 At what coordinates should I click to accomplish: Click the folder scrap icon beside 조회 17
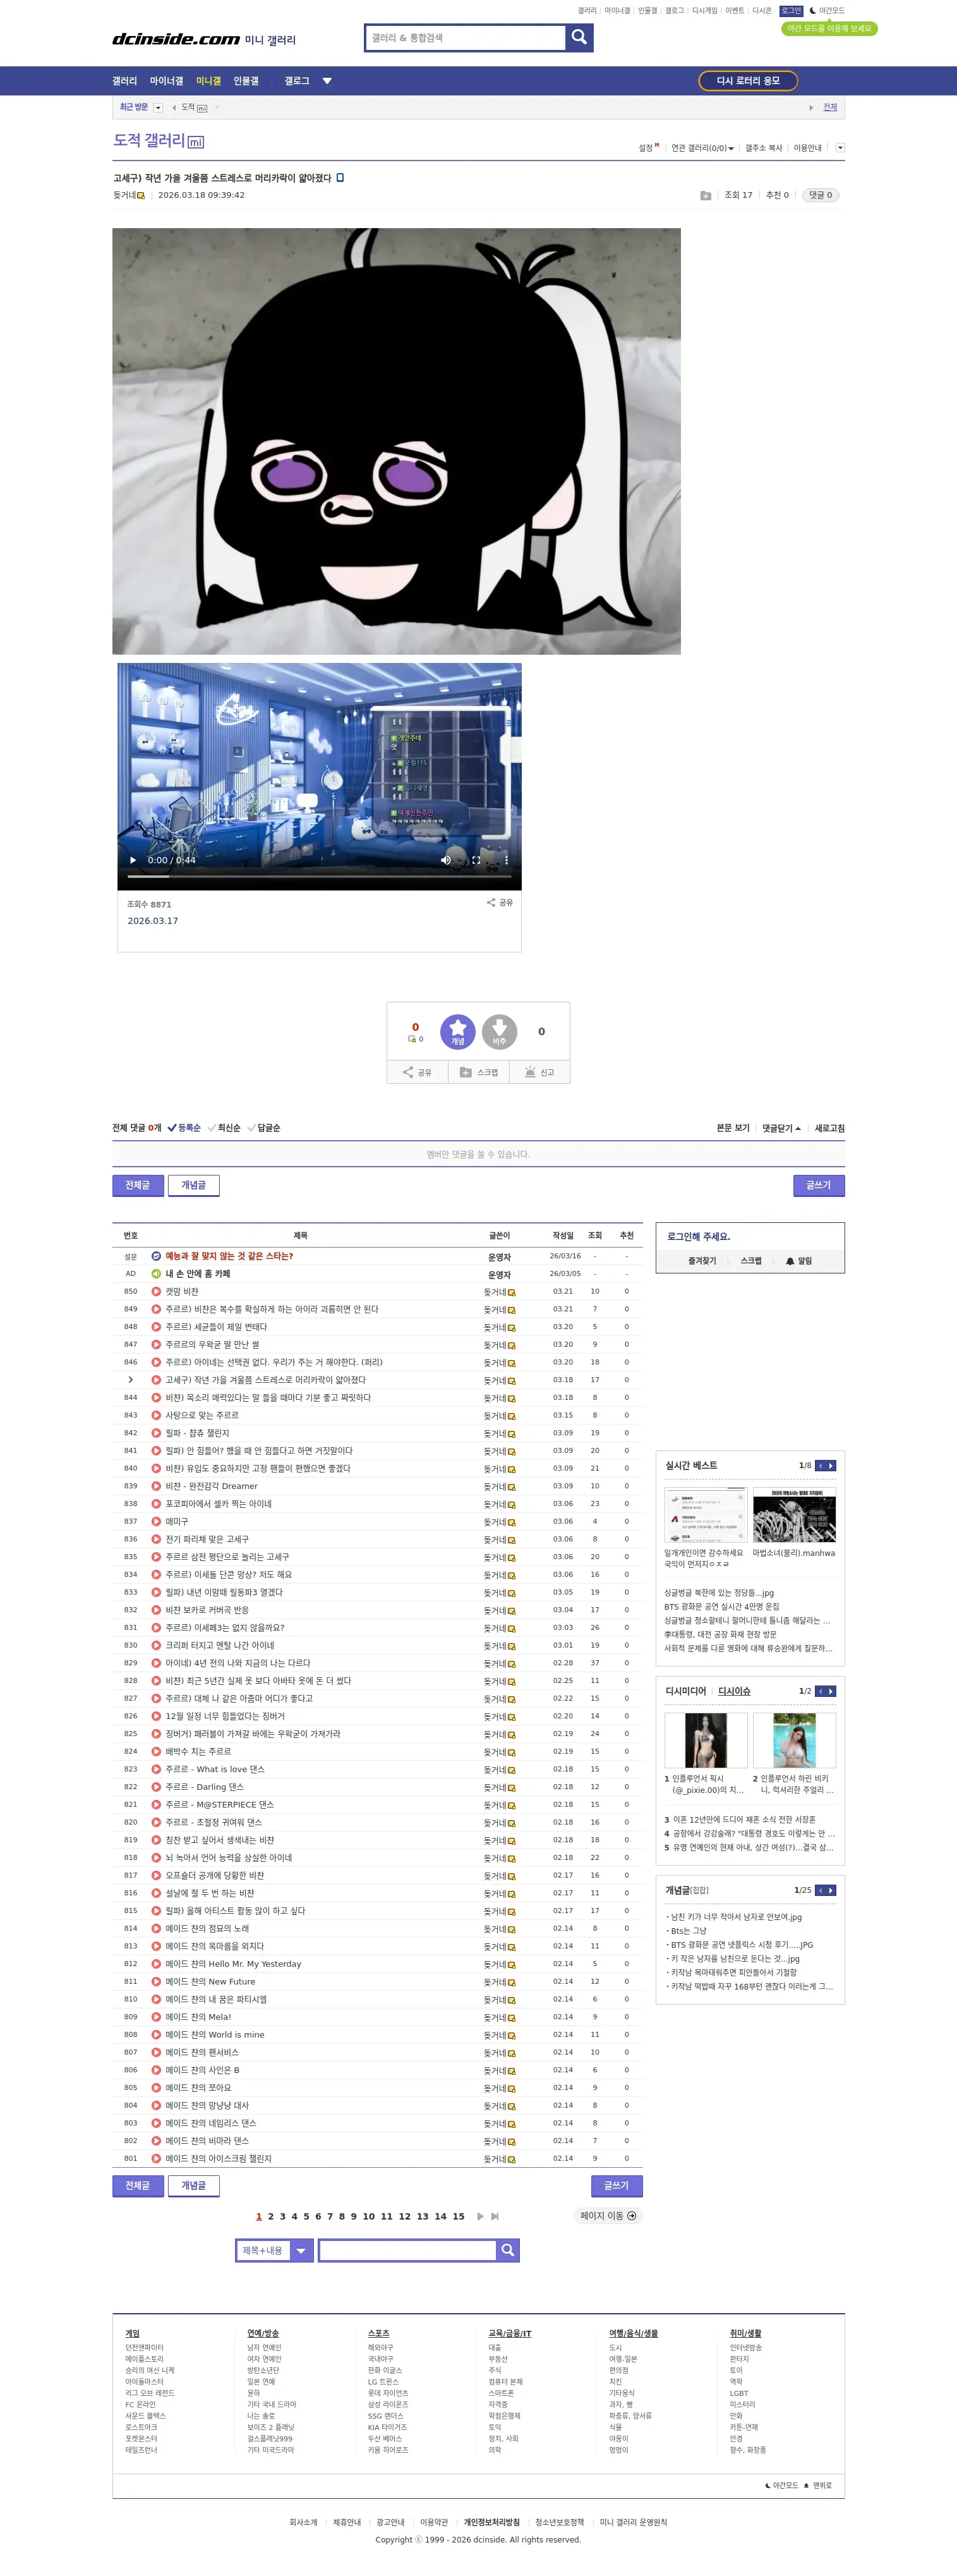pyautogui.click(x=706, y=195)
